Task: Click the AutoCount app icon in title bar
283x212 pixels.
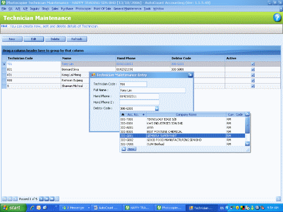Action: click(3, 3)
